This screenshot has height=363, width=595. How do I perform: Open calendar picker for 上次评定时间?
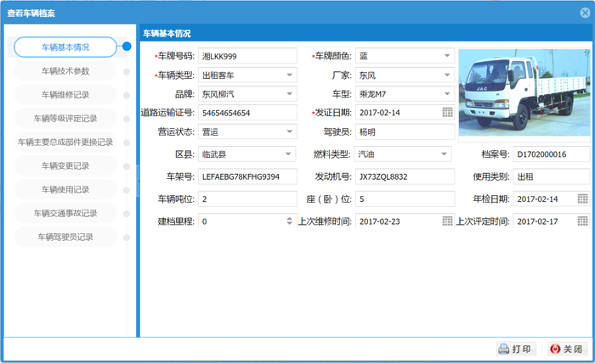(582, 221)
